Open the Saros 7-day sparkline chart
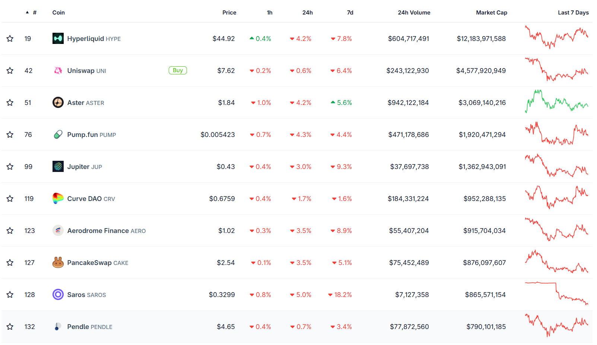Viewport: 597px width, 345px height. point(556,294)
